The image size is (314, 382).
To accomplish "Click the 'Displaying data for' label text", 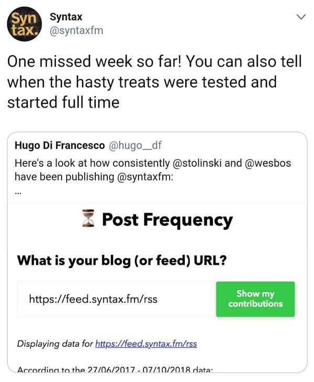I will pos(55,344).
